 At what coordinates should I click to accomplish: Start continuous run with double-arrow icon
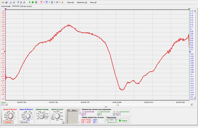[33, 2]
